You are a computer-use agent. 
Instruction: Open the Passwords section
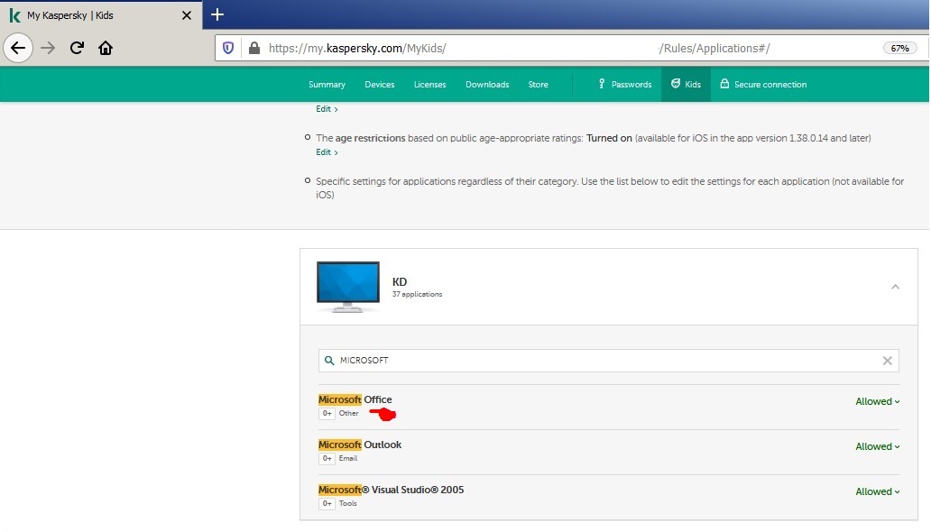point(624,85)
